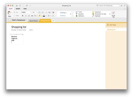The height and width of the screenshot is (98, 133).
Task: Toggle strikethrough formatting
Action: pos(32,16)
